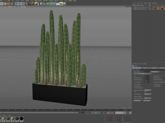The width and height of the screenshot is (165, 123).
Task: Switch to the Dynamics tab
Action: point(154,68)
